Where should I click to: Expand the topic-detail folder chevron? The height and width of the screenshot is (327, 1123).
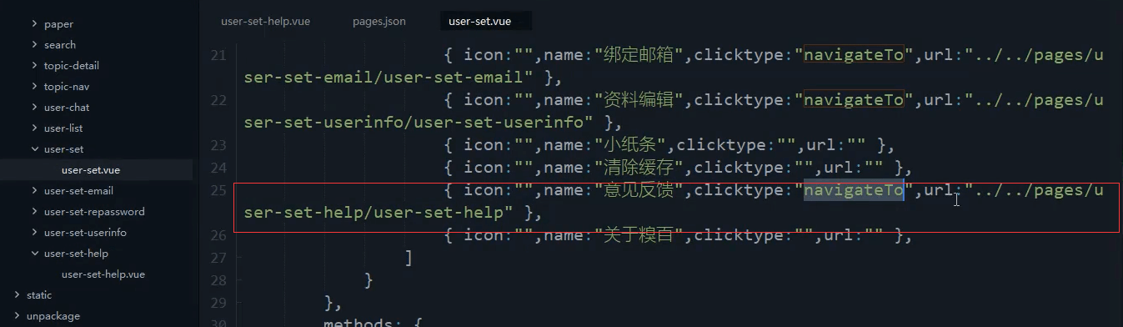click(x=34, y=66)
